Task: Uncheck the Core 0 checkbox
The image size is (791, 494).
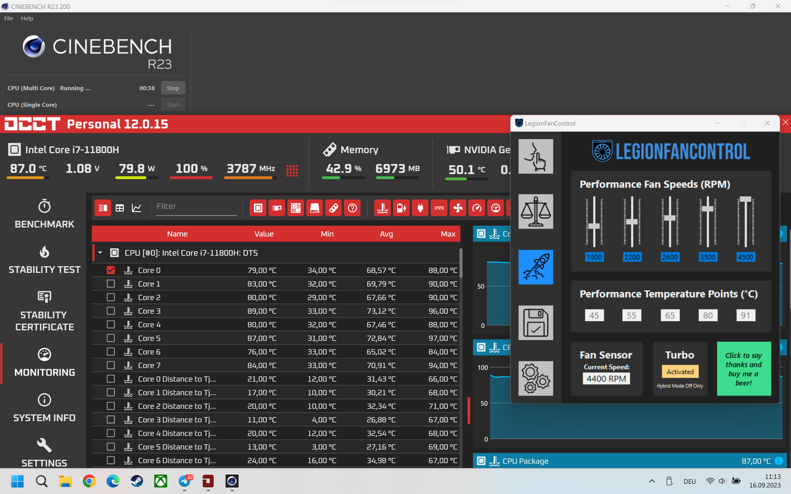Action: pos(111,270)
